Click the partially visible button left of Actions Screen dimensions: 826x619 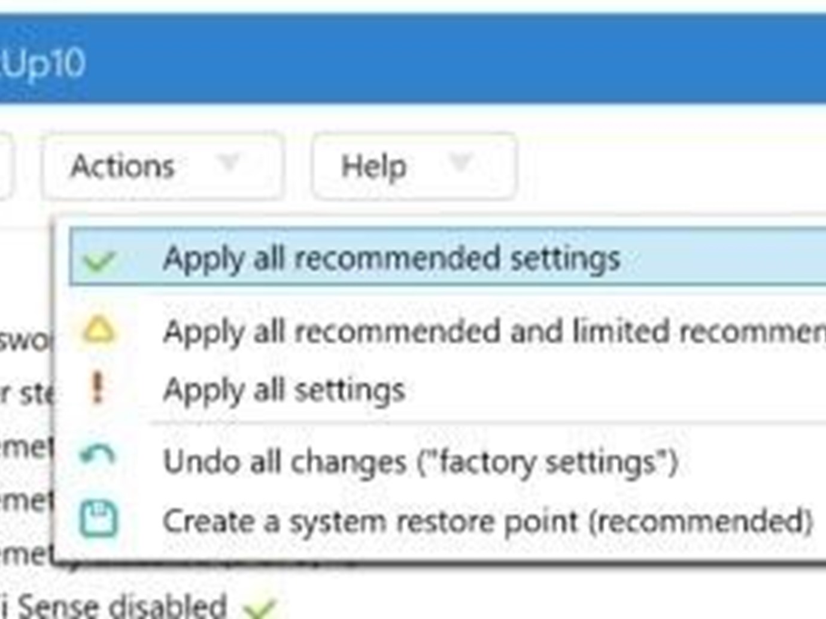pyautogui.click(x=5, y=166)
